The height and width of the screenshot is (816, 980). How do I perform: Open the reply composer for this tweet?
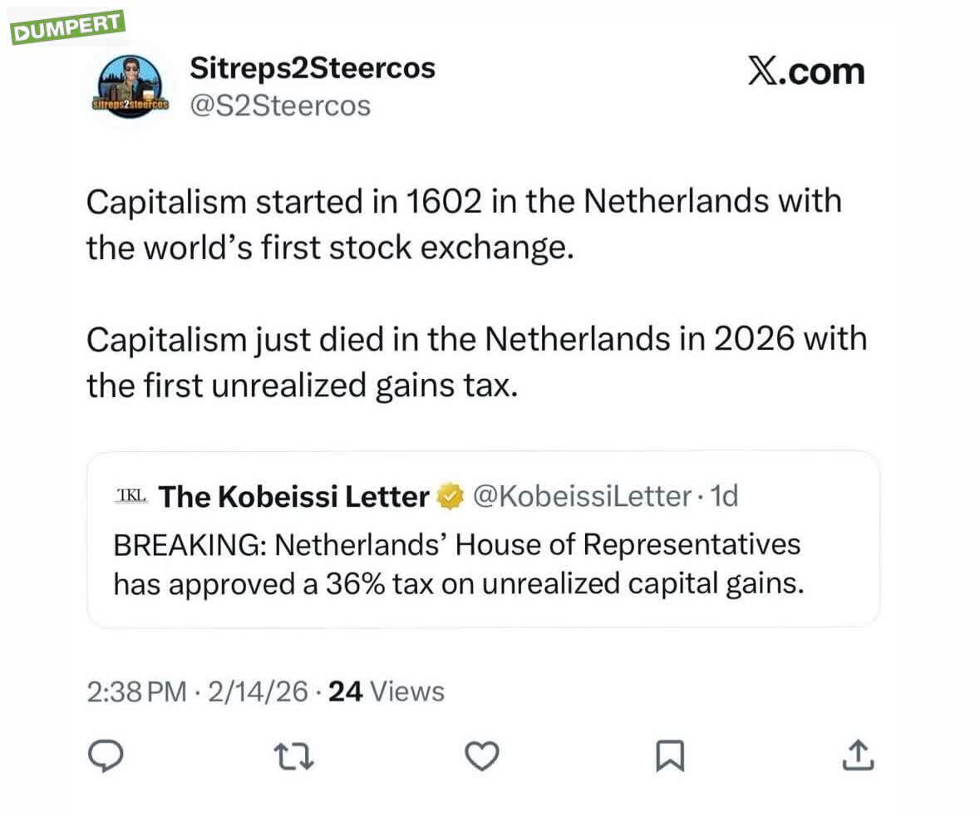[106, 756]
